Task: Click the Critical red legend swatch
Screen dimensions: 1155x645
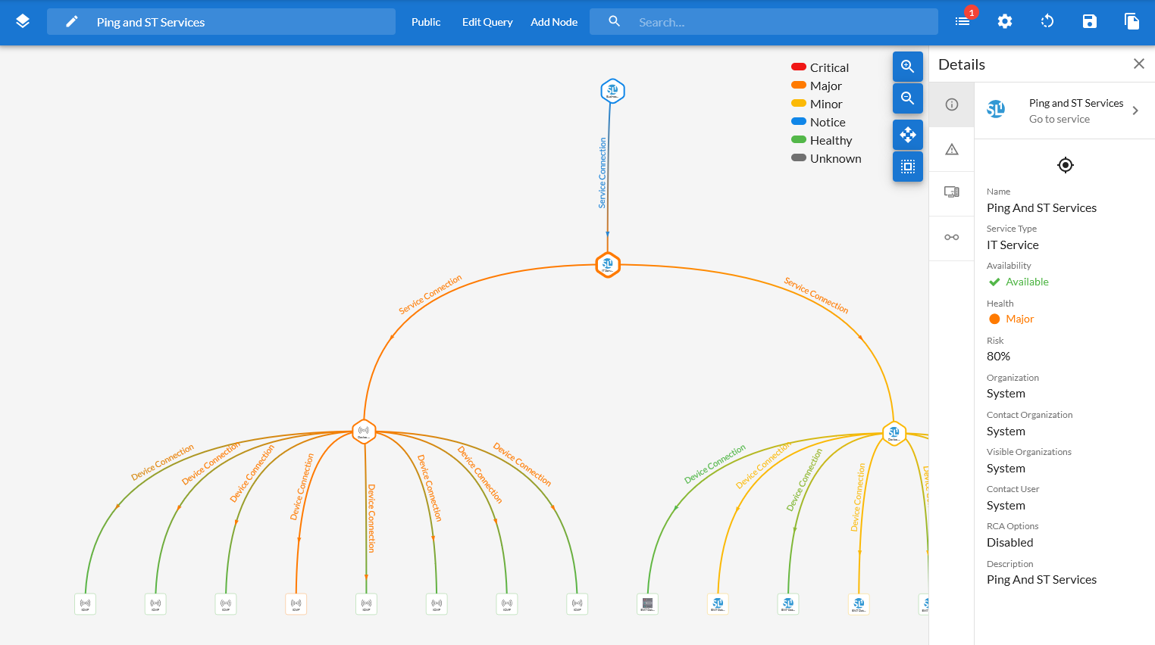Action: click(798, 67)
